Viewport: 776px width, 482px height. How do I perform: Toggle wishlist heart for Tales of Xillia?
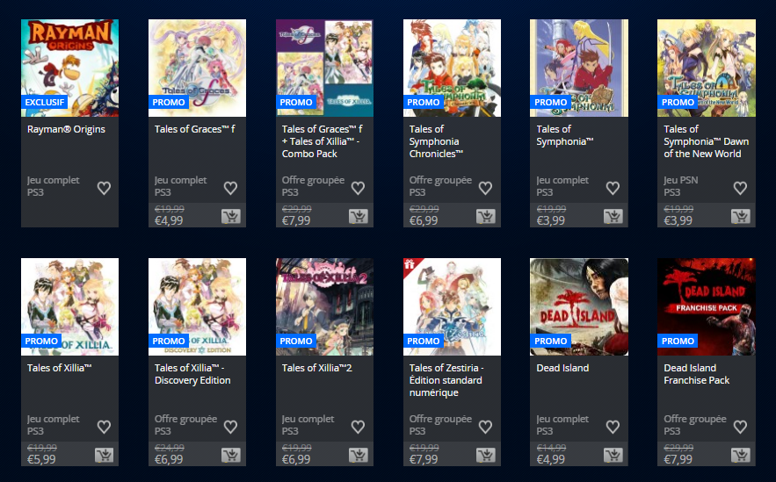pos(104,427)
